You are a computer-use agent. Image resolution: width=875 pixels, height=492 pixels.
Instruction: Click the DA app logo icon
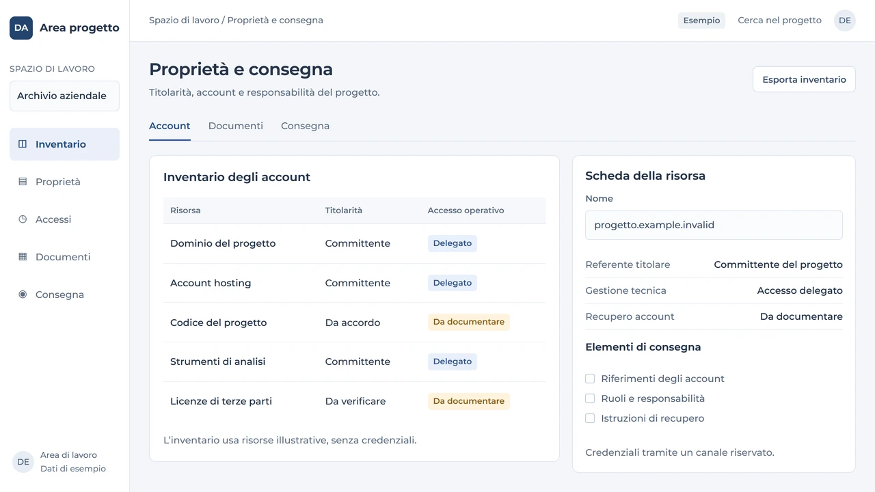pos(21,28)
